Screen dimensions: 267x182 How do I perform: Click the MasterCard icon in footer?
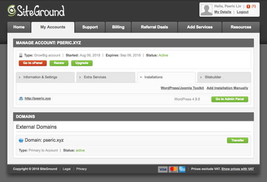click(174, 169)
